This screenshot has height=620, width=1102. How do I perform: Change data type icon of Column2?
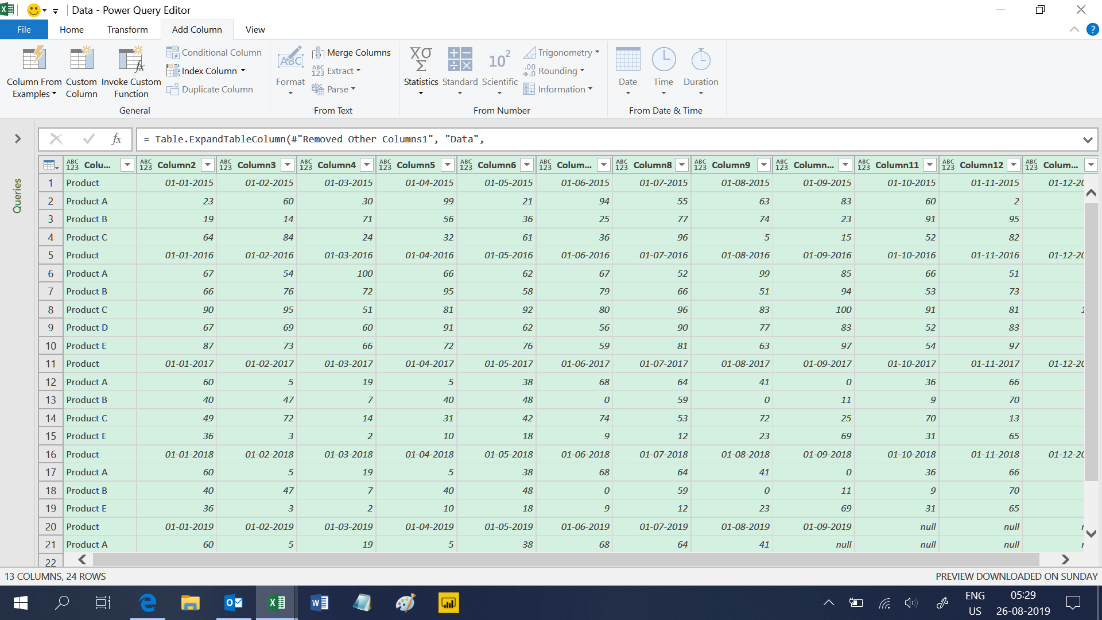click(146, 165)
